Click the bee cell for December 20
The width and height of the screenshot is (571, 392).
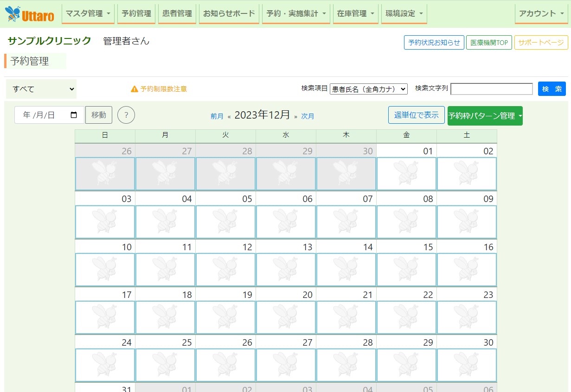tap(286, 317)
